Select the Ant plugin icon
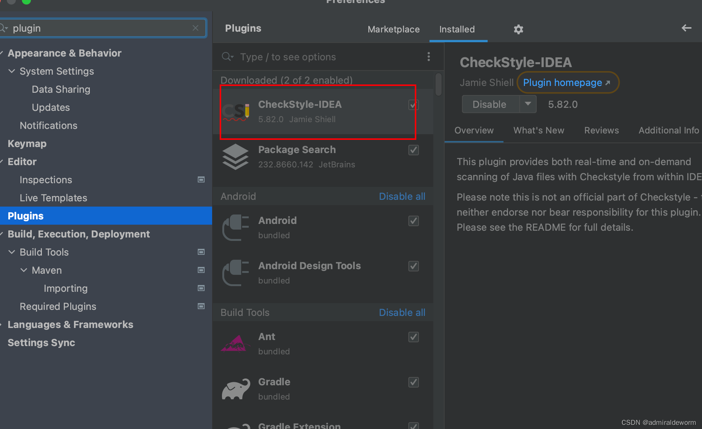The image size is (702, 429). click(x=236, y=343)
